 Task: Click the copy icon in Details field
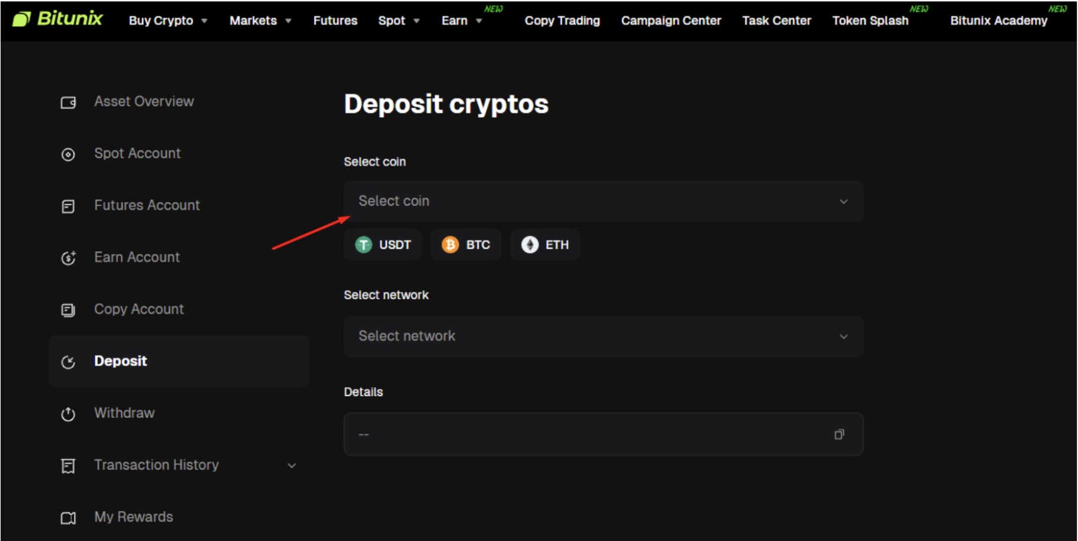pos(839,434)
